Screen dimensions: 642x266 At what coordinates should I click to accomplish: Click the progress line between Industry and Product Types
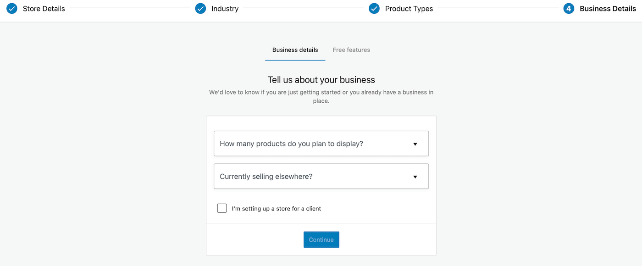(x=304, y=8)
